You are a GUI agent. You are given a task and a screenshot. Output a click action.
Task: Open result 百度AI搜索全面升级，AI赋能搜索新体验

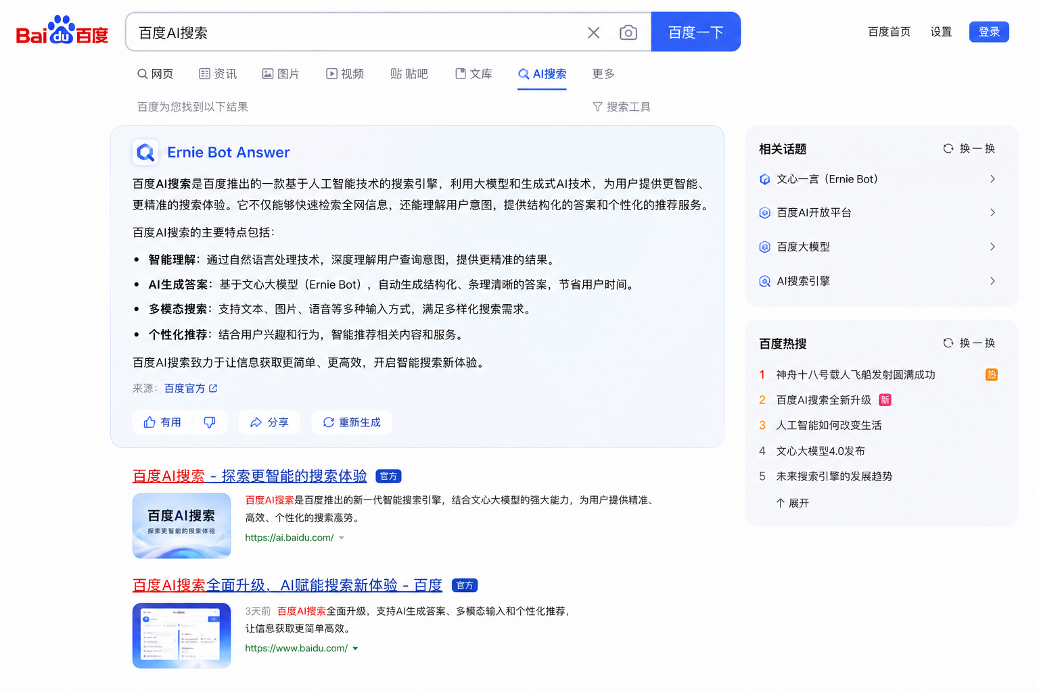click(287, 585)
